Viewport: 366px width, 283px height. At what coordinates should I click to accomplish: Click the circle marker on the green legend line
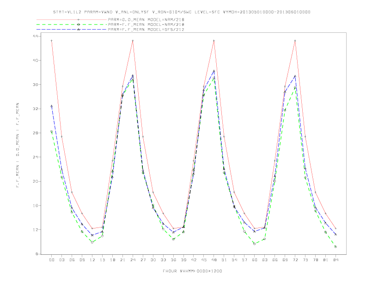pyautogui.click(x=79, y=25)
